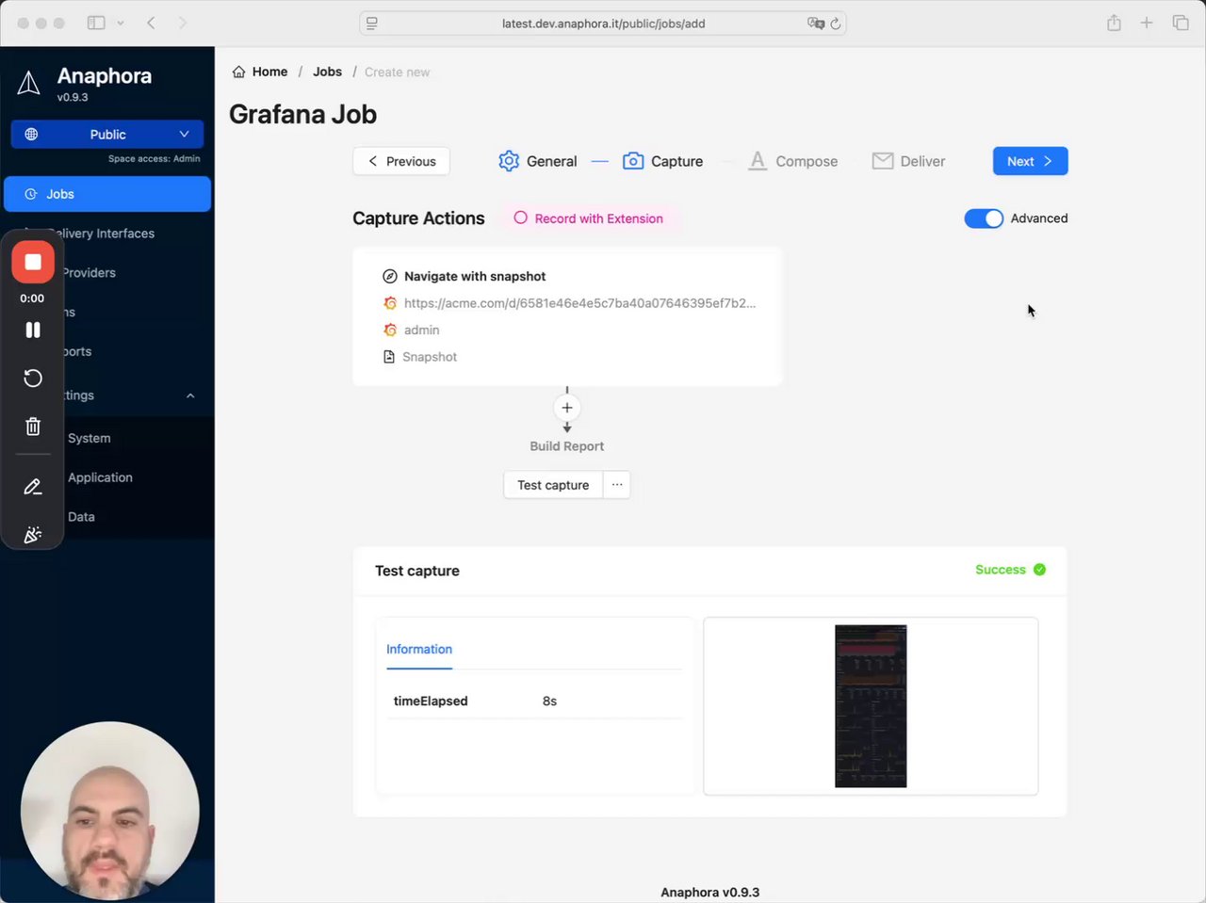The height and width of the screenshot is (903, 1206).
Task: Click the timeElapsed 8s value
Action: [x=549, y=701]
